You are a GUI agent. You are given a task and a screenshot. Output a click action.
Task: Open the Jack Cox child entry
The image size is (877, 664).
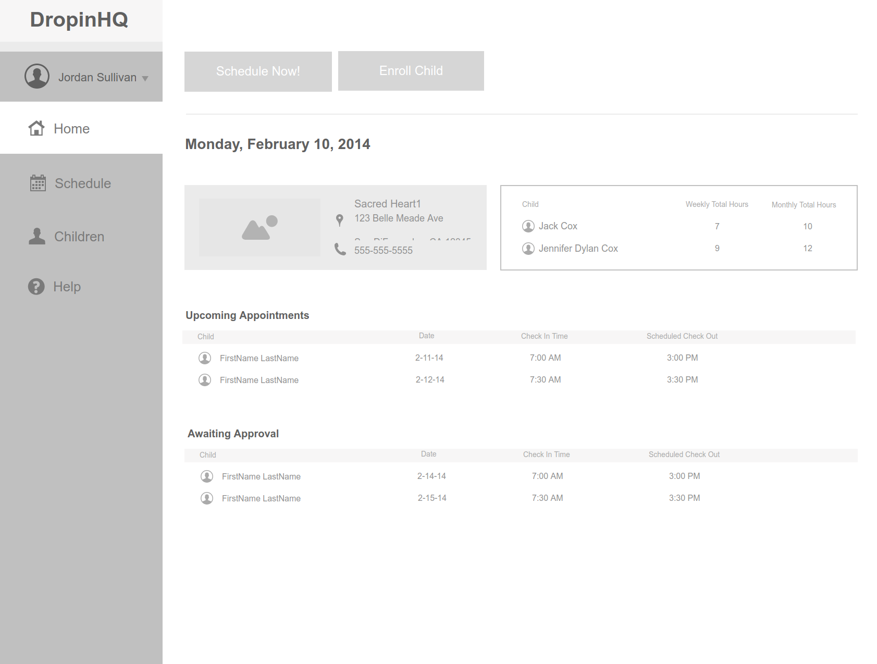[558, 226]
